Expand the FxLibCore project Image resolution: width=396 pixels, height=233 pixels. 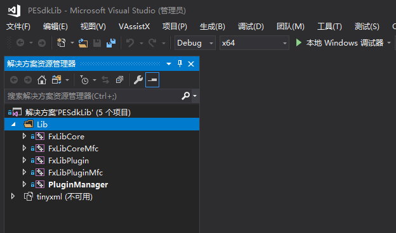click(x=24, y=136)
